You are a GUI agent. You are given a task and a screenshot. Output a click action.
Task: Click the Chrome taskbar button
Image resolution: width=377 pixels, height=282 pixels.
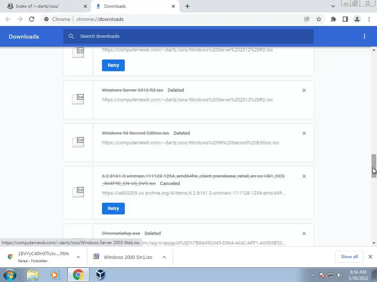(78, 275)
